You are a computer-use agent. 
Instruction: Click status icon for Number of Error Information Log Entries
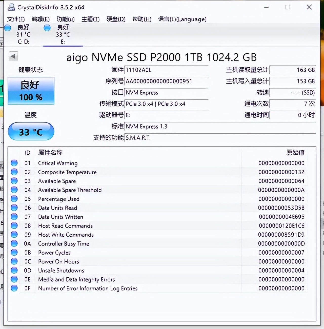pyautogui.click(x=14, y=288)
